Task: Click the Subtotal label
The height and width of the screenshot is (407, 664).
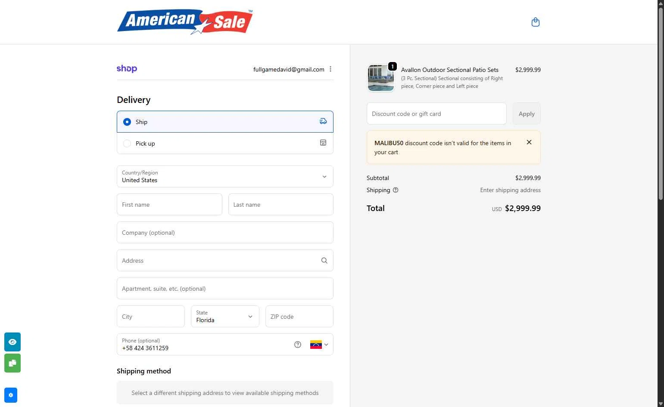Action: click(378, 178)
